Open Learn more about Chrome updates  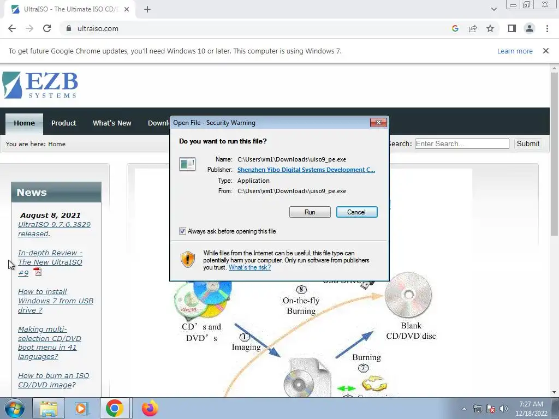515,51
